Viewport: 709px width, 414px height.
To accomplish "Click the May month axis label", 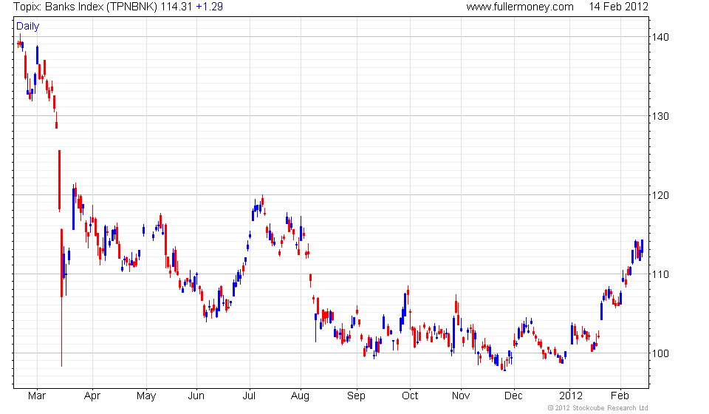I will (x=146, y=396).
